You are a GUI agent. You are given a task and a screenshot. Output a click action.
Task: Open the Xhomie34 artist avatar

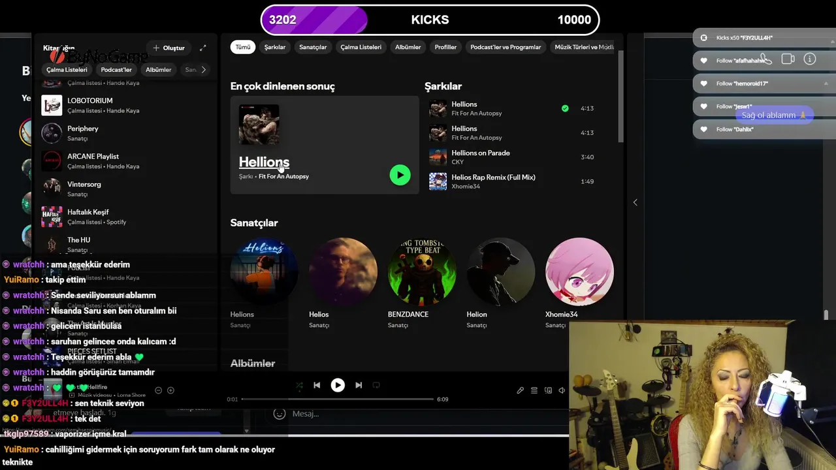click(579, 272)
